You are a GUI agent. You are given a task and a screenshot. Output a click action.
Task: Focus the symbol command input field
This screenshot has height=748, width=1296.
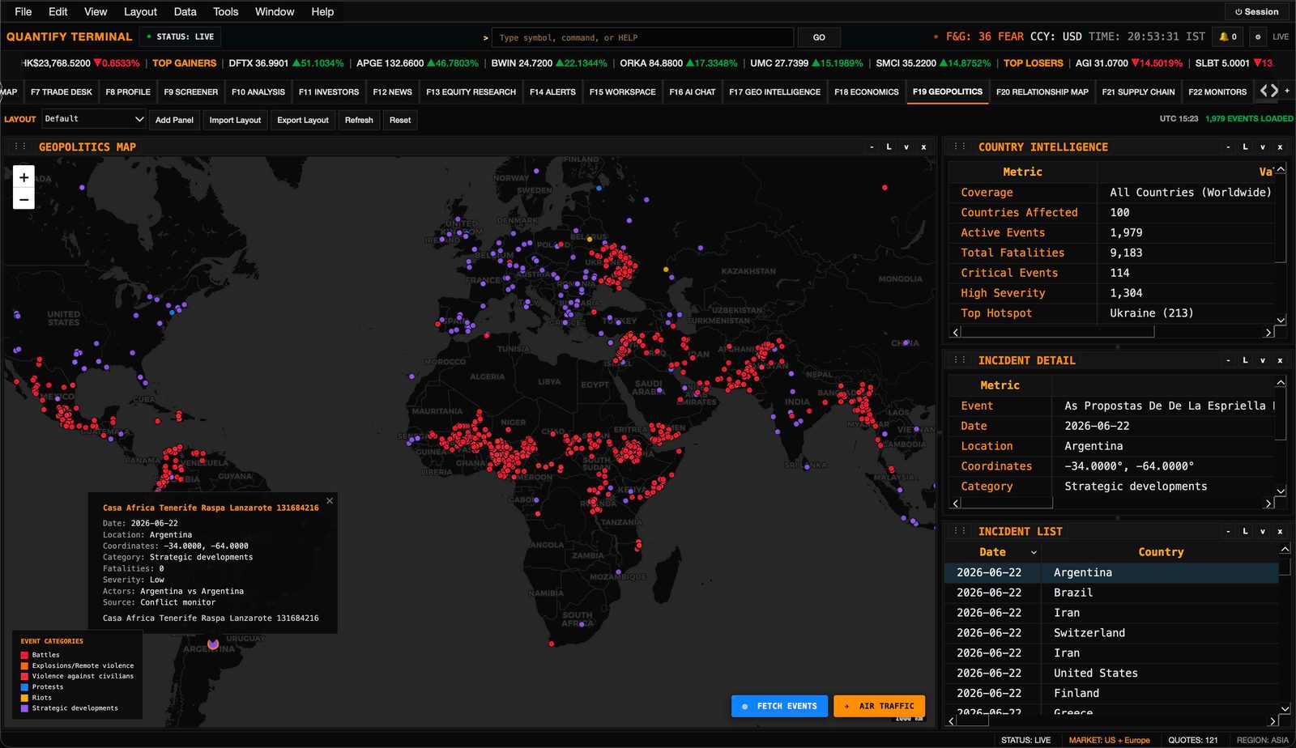pyautogui.click(x=642, y=37)
